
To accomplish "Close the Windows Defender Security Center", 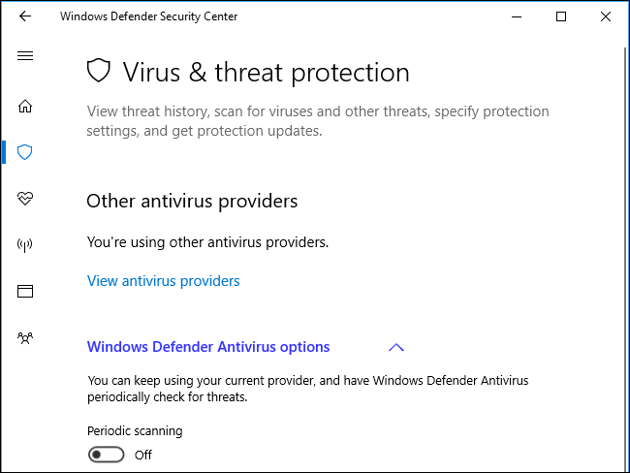I will 607,16.
